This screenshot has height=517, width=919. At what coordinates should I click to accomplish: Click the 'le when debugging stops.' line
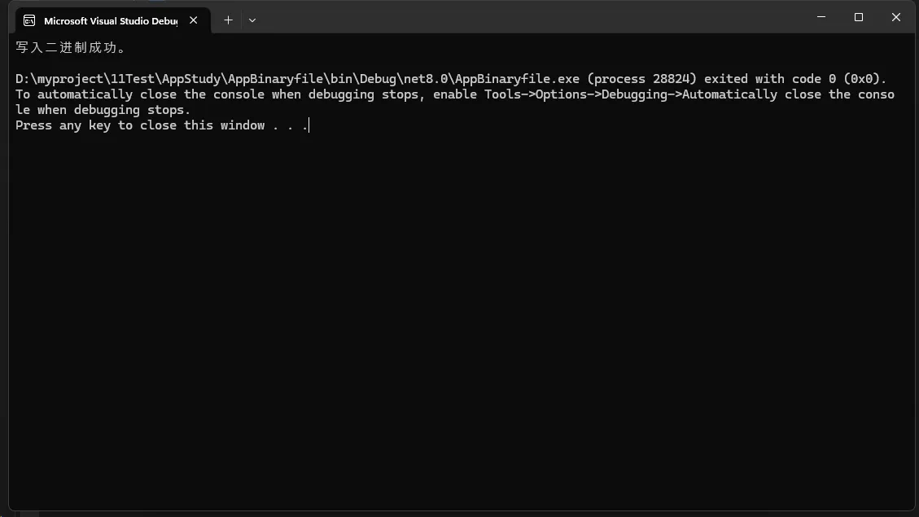tap(103, 110)
